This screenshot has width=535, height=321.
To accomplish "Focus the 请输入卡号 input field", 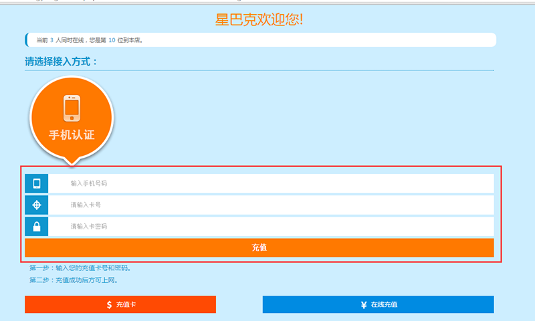I will pos(271,205).
